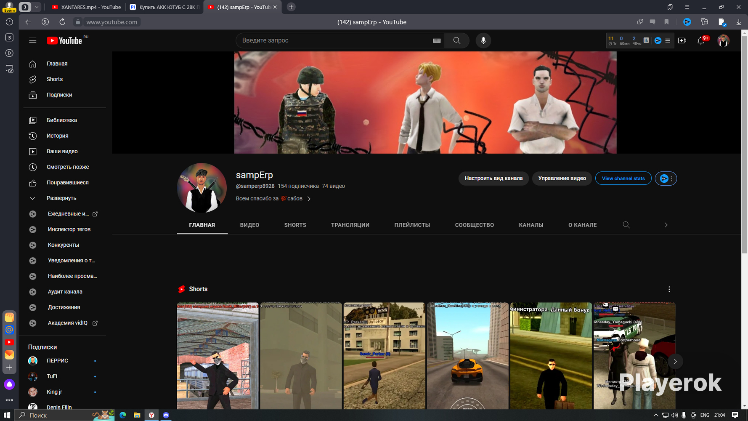Open Смотреть позже in the sidebar
Image resolution: width=748 pixels, height=421 pixels.
63,167
